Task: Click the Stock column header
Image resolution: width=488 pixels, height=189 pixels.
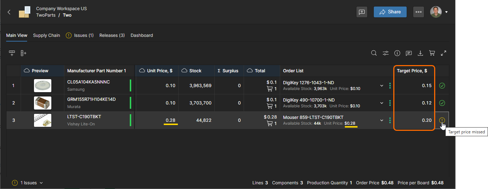Action: tap(196, 71)
